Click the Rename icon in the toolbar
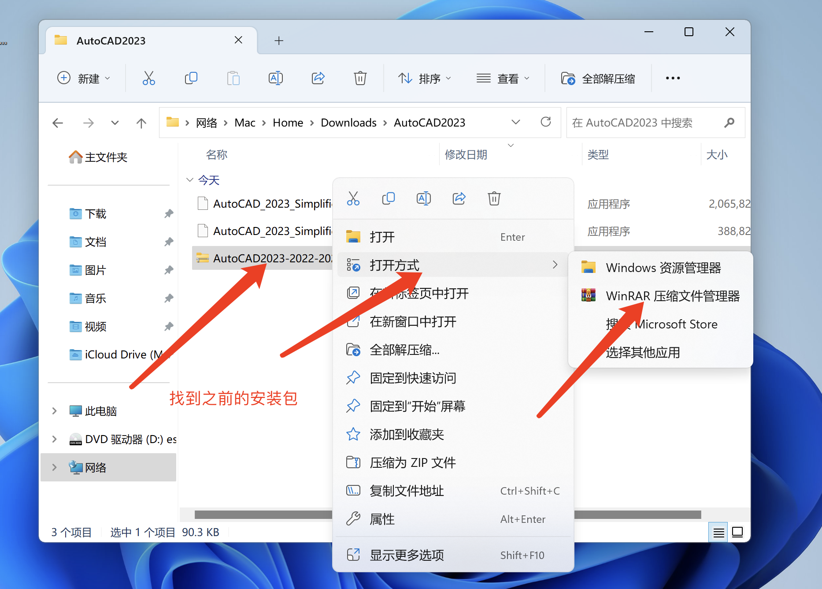The height and width of the screenshot is (589, 822). pyautogui.click(x=276, y=78)
